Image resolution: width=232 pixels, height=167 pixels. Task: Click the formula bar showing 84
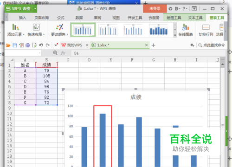pos(148,53)
